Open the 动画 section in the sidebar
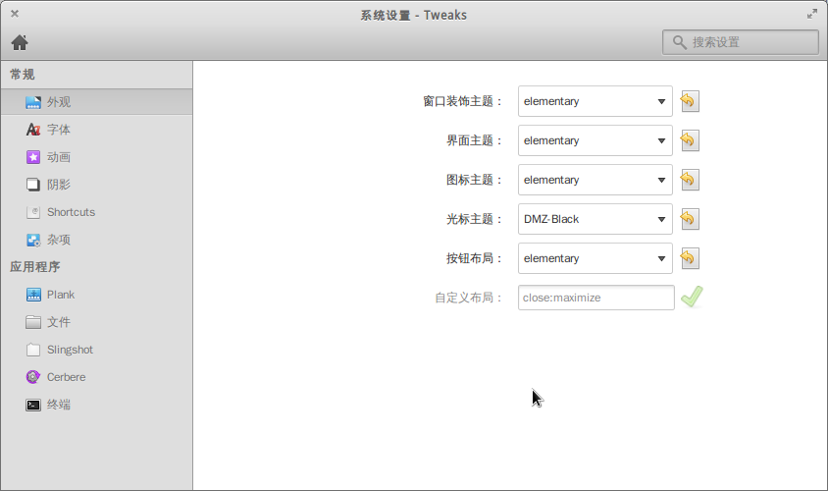Viewport: 828px width, 491px height. [x=59, y=157]
